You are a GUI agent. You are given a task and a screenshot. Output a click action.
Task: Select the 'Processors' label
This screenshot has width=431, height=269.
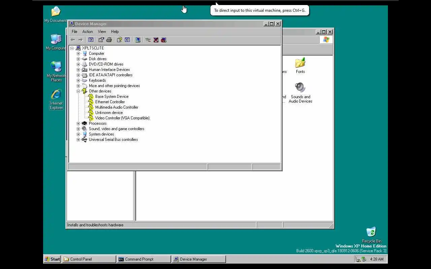click(x=98, y=123)
